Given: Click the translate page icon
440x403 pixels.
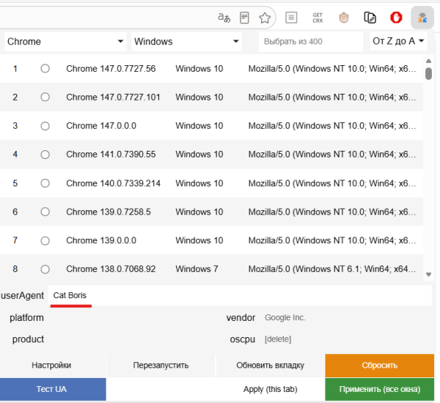Looking at the screenshot, I should (x=224, y=18).
